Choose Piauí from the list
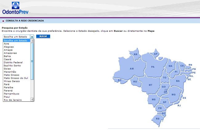Image resolution: width=200 pixels, height=130 pixels. (x=17, y=97)
